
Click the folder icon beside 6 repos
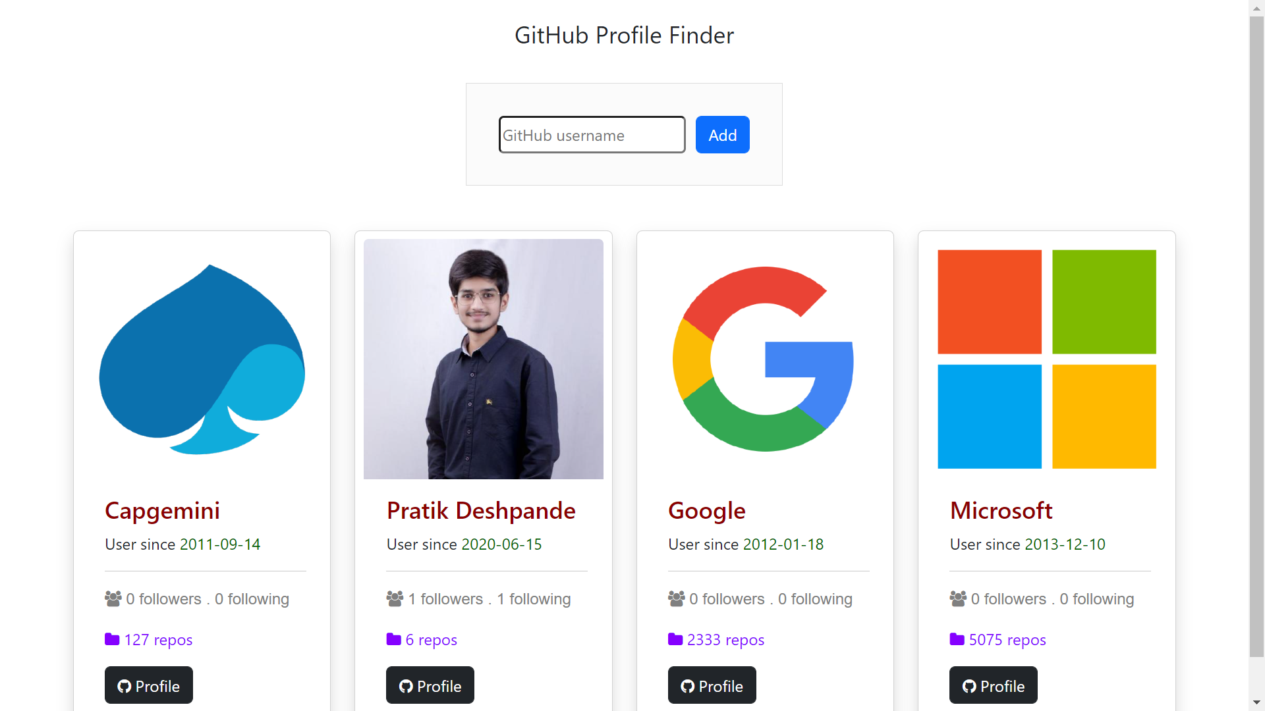tap(393, 639)
